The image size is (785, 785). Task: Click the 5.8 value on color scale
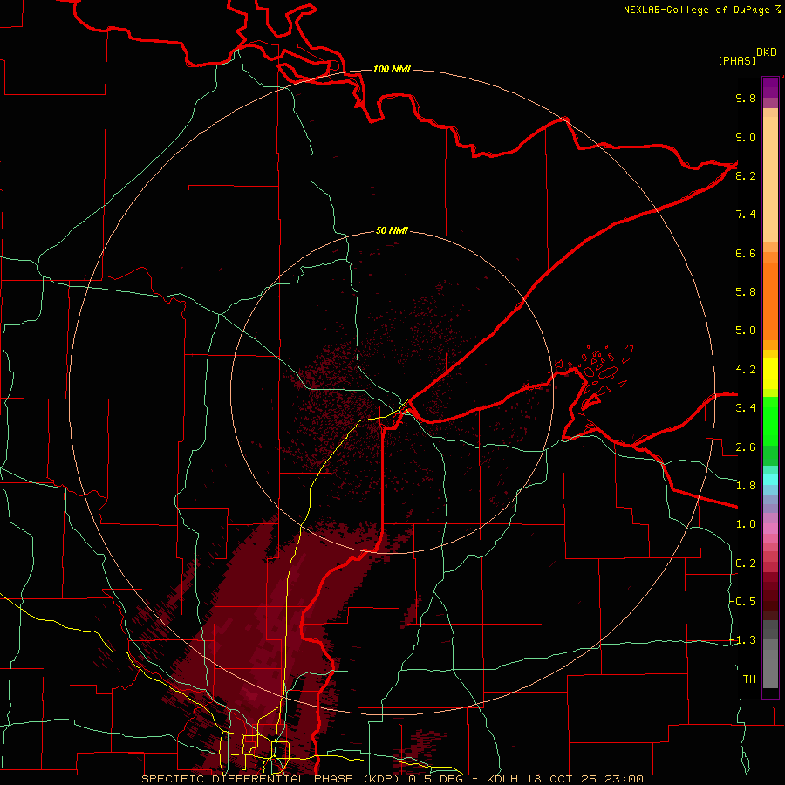tap(746, 292)
